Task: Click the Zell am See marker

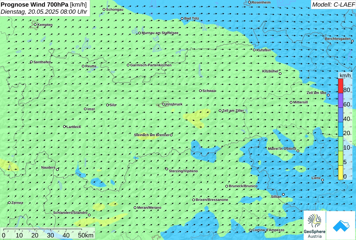Action: click(328, 95)
